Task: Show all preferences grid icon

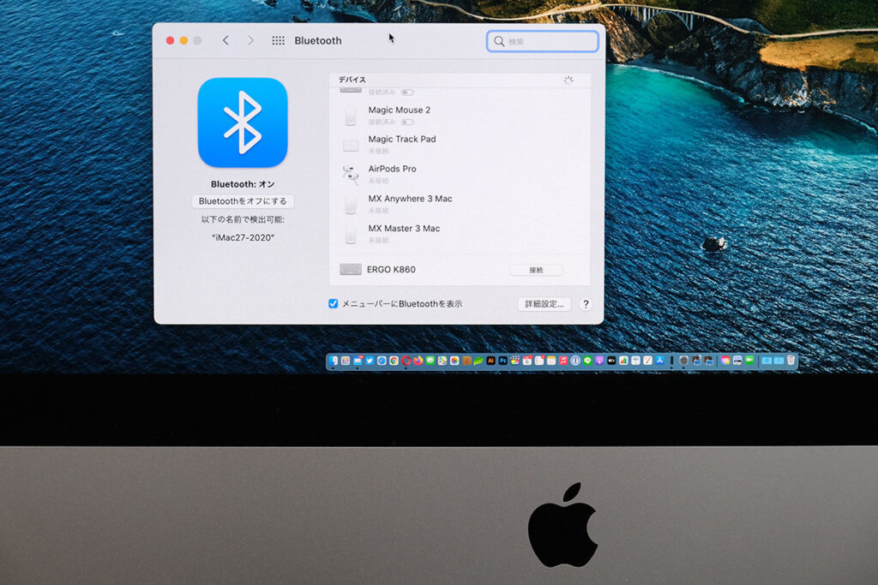Action: point(278,40)
